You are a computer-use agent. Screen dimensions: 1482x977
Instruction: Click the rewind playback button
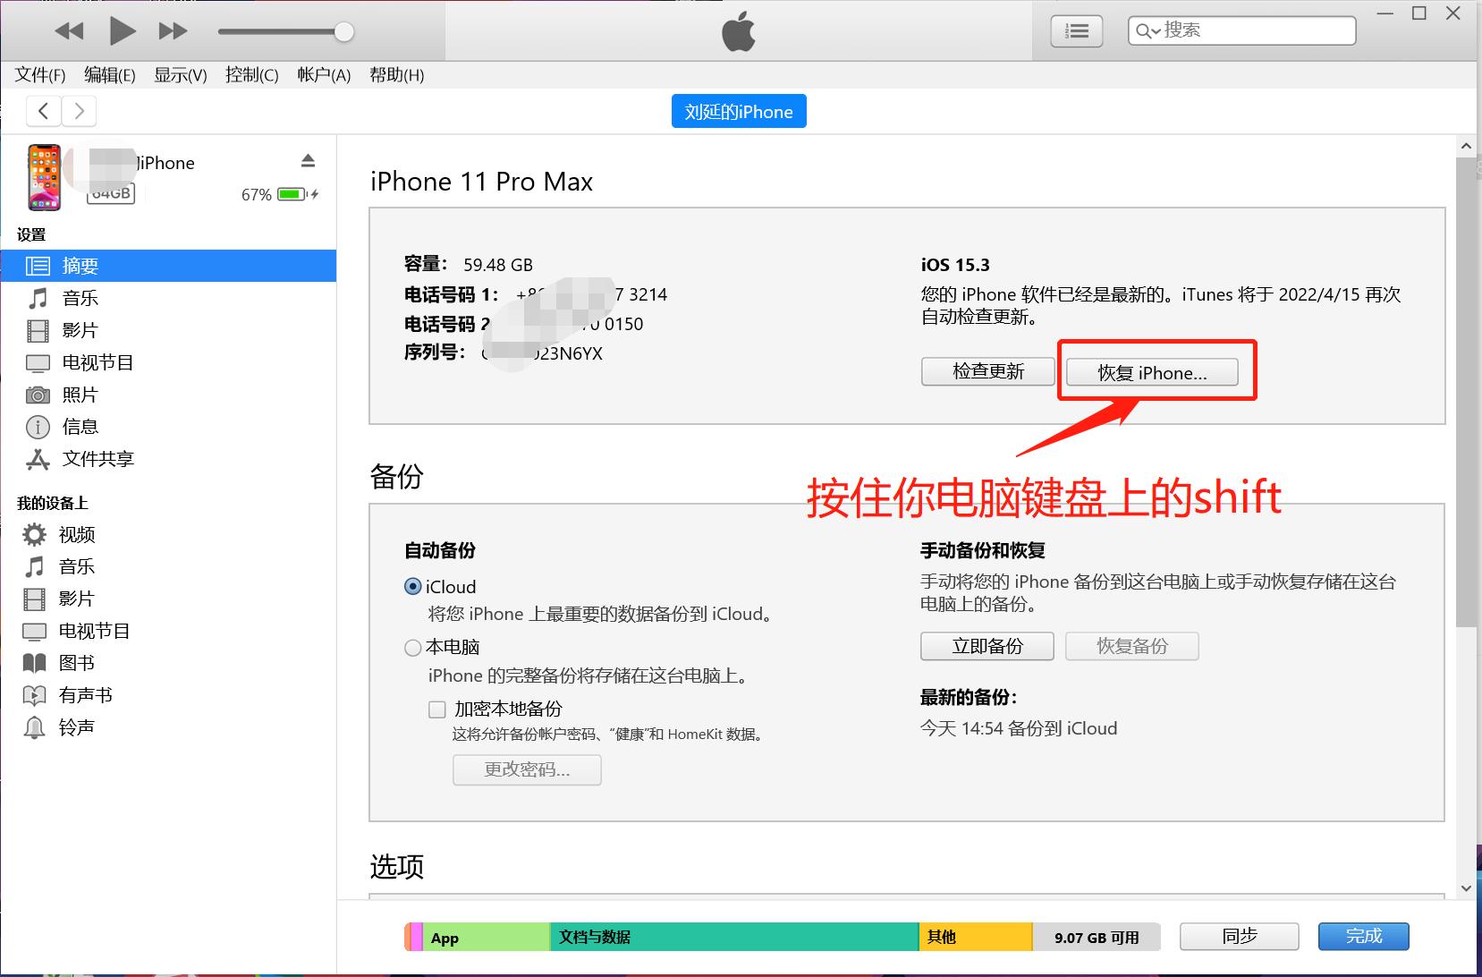click(x=69, y=31)
